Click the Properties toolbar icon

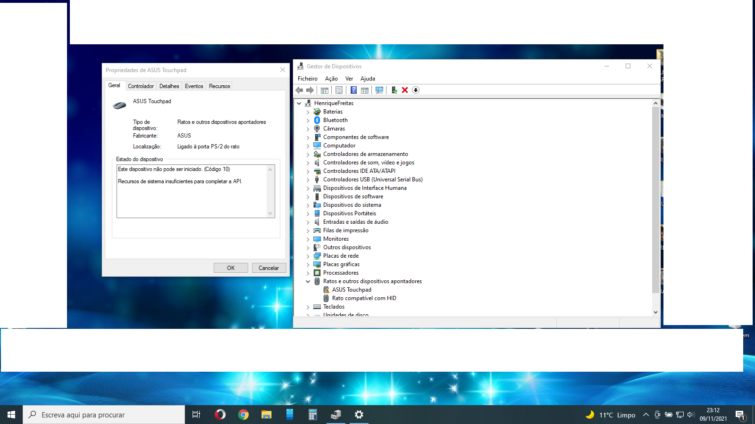[339, 90]
